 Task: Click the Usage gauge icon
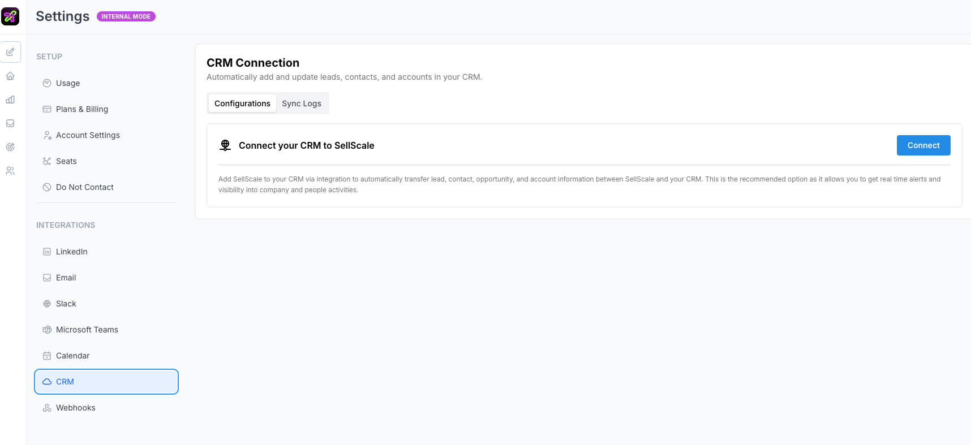(x=47, y=83)
